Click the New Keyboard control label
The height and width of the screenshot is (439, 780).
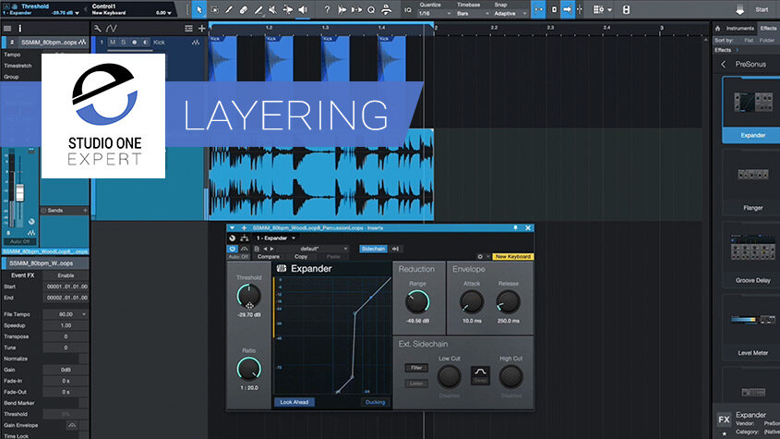[513, 257]
